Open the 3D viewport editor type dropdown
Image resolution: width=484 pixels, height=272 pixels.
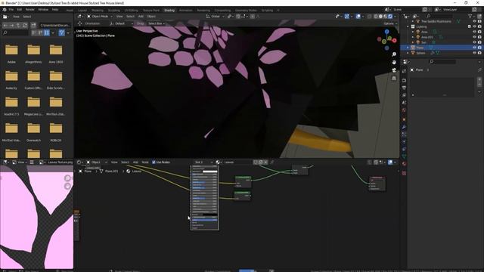[80, 17]
